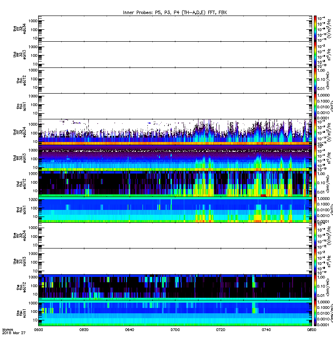Viewport: 333px width, 355px height.
Task: Click the thd fbk scm1 axis label
Action: (21, 209)
